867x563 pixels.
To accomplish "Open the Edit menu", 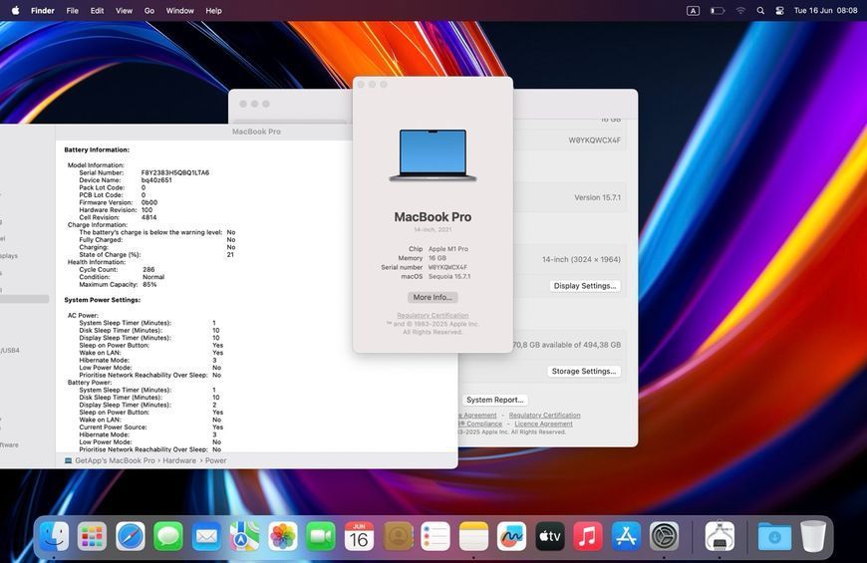I will [97, 11].
